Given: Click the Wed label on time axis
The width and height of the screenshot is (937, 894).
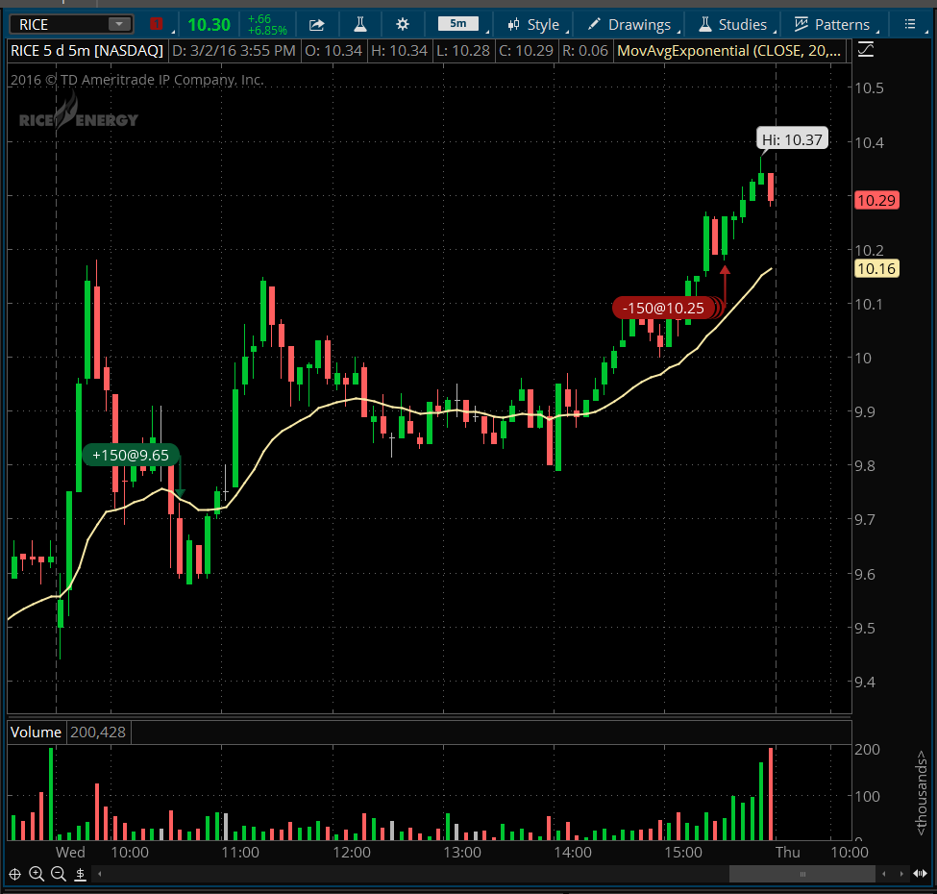Looking at the screenshot, I should (70, 852).
